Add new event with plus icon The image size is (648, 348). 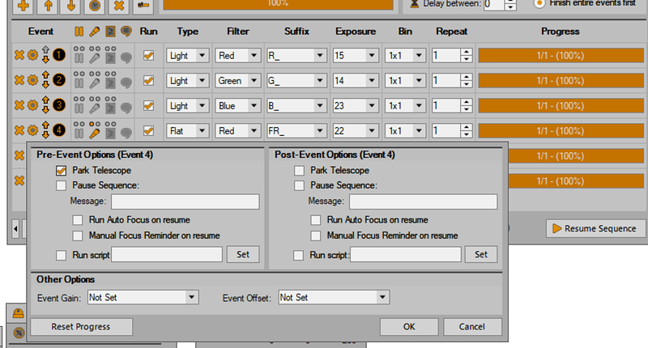point(23,6)
